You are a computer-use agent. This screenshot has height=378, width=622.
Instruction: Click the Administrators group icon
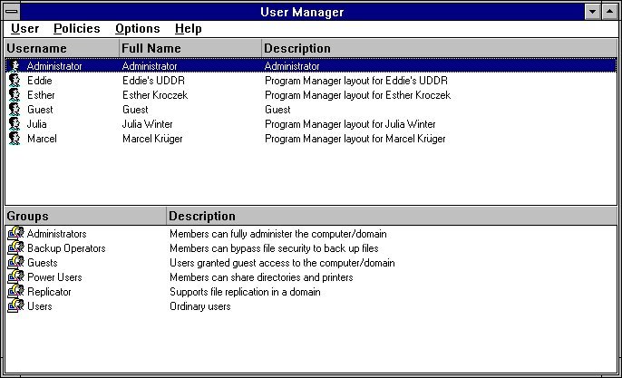tap(15, 234)
